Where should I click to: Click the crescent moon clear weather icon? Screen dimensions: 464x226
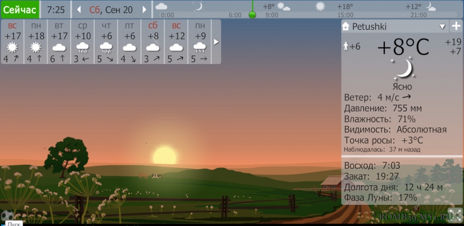[x=403, y=69]
